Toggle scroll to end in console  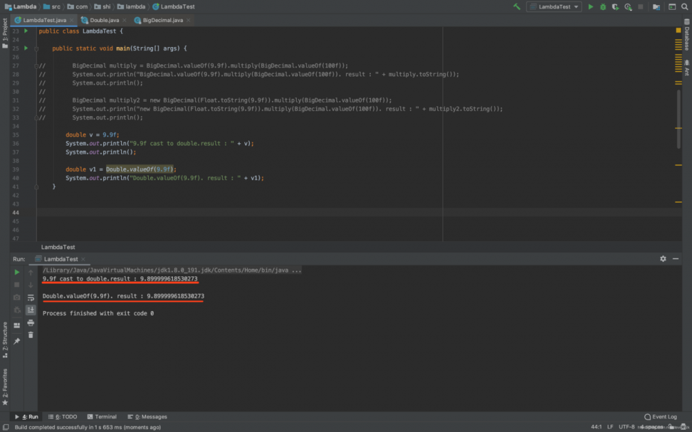click(x=30, y=310)
